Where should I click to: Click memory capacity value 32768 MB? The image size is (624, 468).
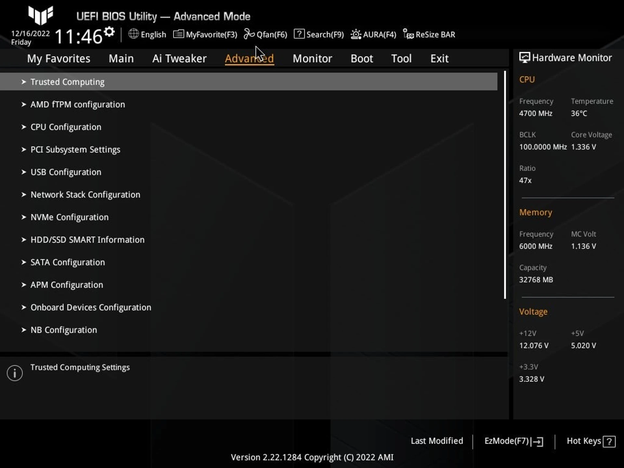pyautogui.click(x=536, y=280)
